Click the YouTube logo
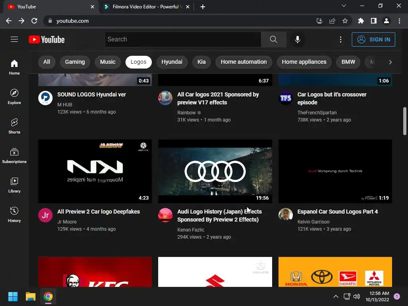 point(47,39)
